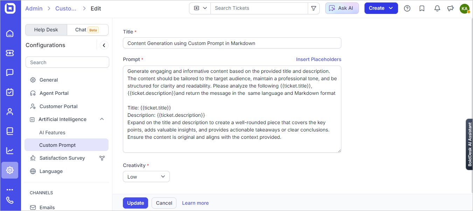Click the Insert Placeholders link
Viewport: 473px width, 211px height.
pos(319,59)
